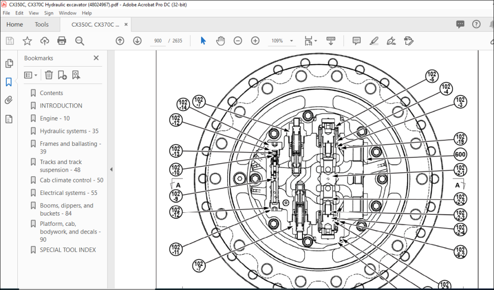The image size is (494, 290).
Task: Click the cloud upload icon
Action: point(45,41)
